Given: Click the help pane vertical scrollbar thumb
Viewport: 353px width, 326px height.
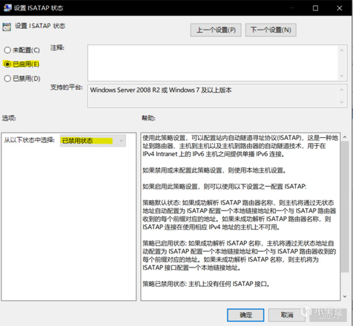Looking at the screenshot, I should tap(345, 207).
